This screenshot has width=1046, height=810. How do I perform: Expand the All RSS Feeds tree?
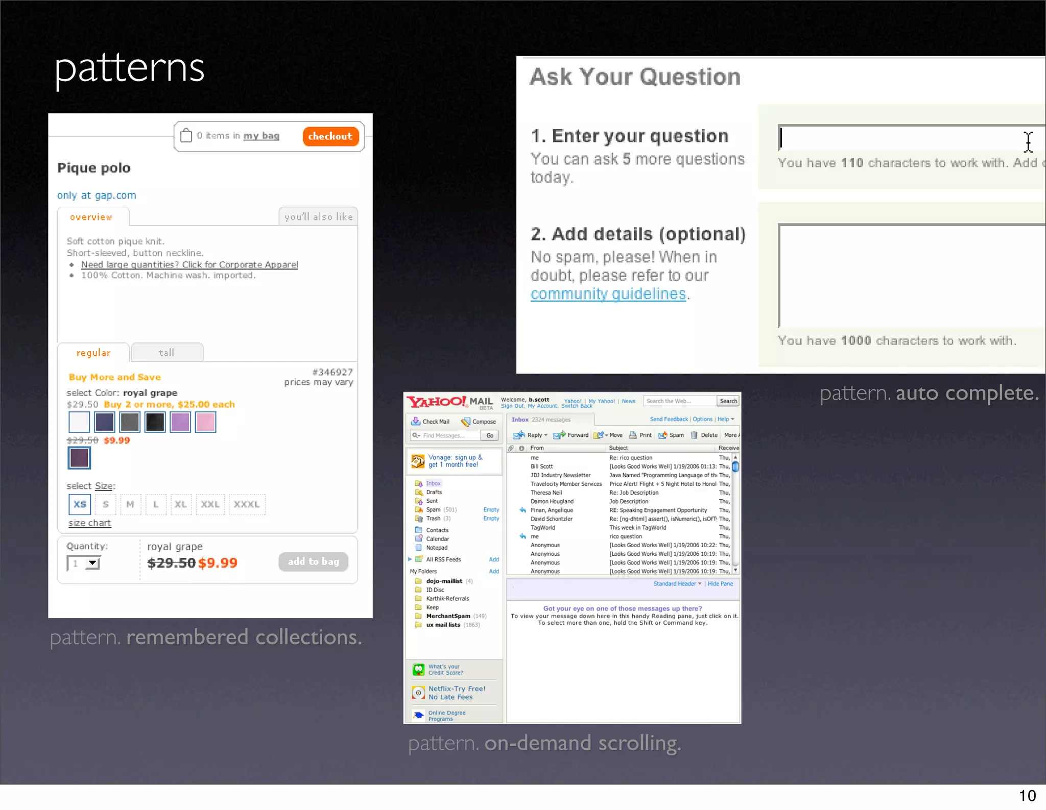(x=410, y=559)
